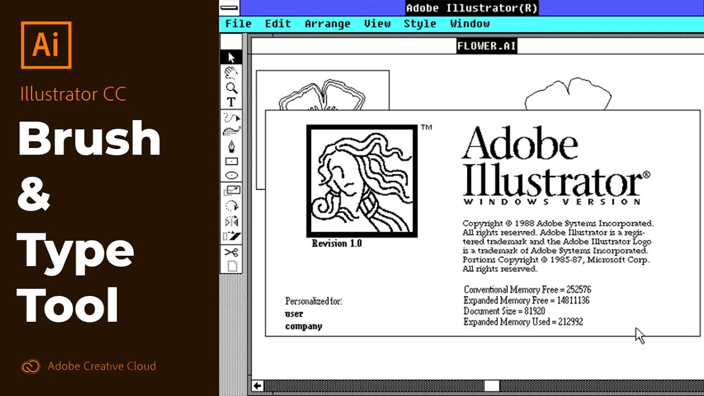Click the Expanded Memory Free line
This screenshot has width=704, height=396.
526,301
